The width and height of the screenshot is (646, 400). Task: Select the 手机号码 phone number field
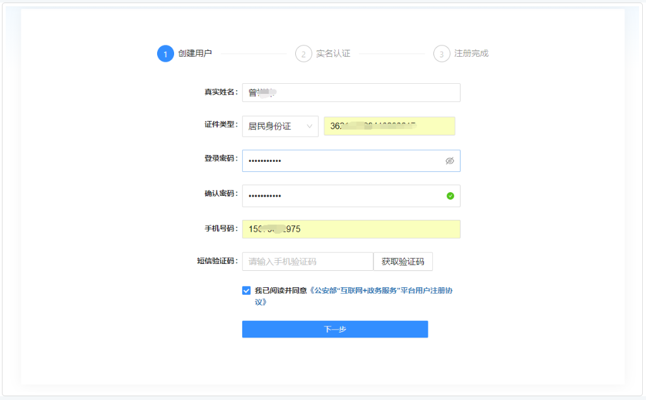(x=351, y=229)
